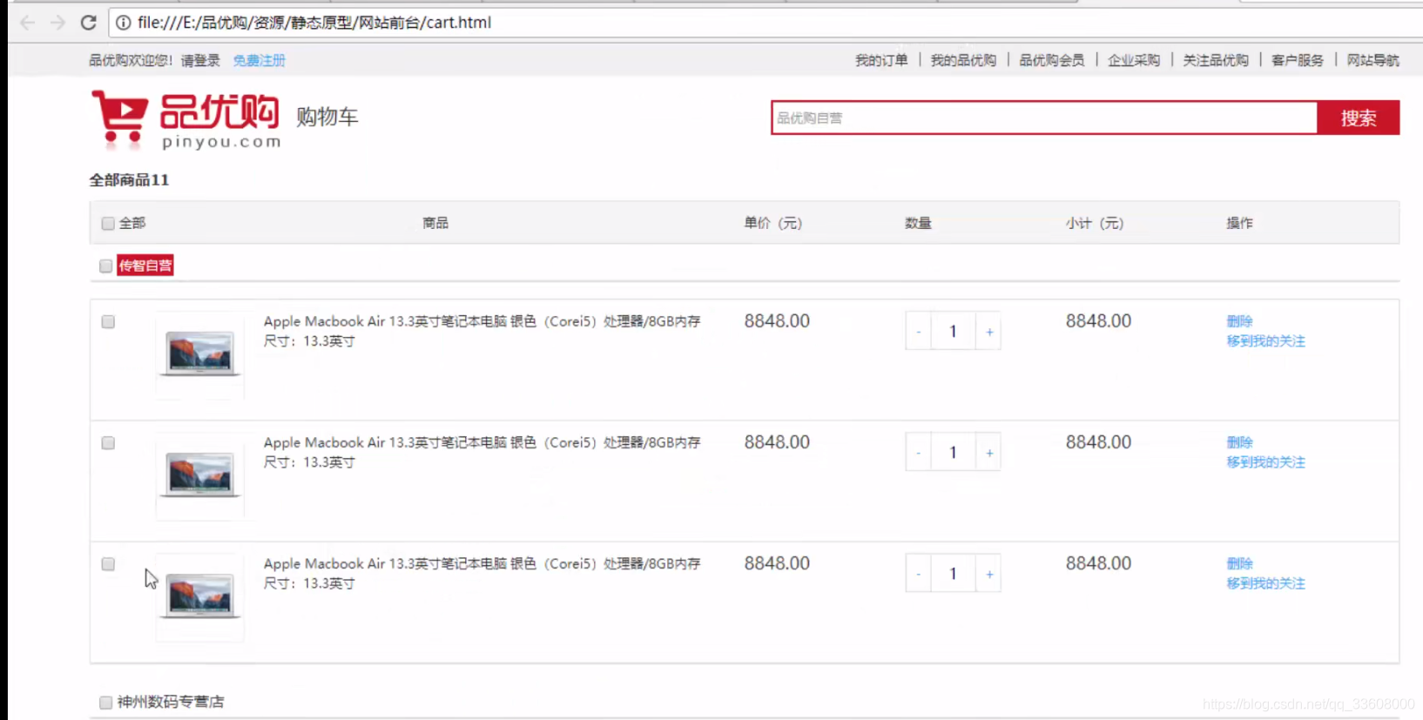The image size is (1423, 720).
Task: Click 移到我的关注 for the first item
Action: pos(1265,341)
